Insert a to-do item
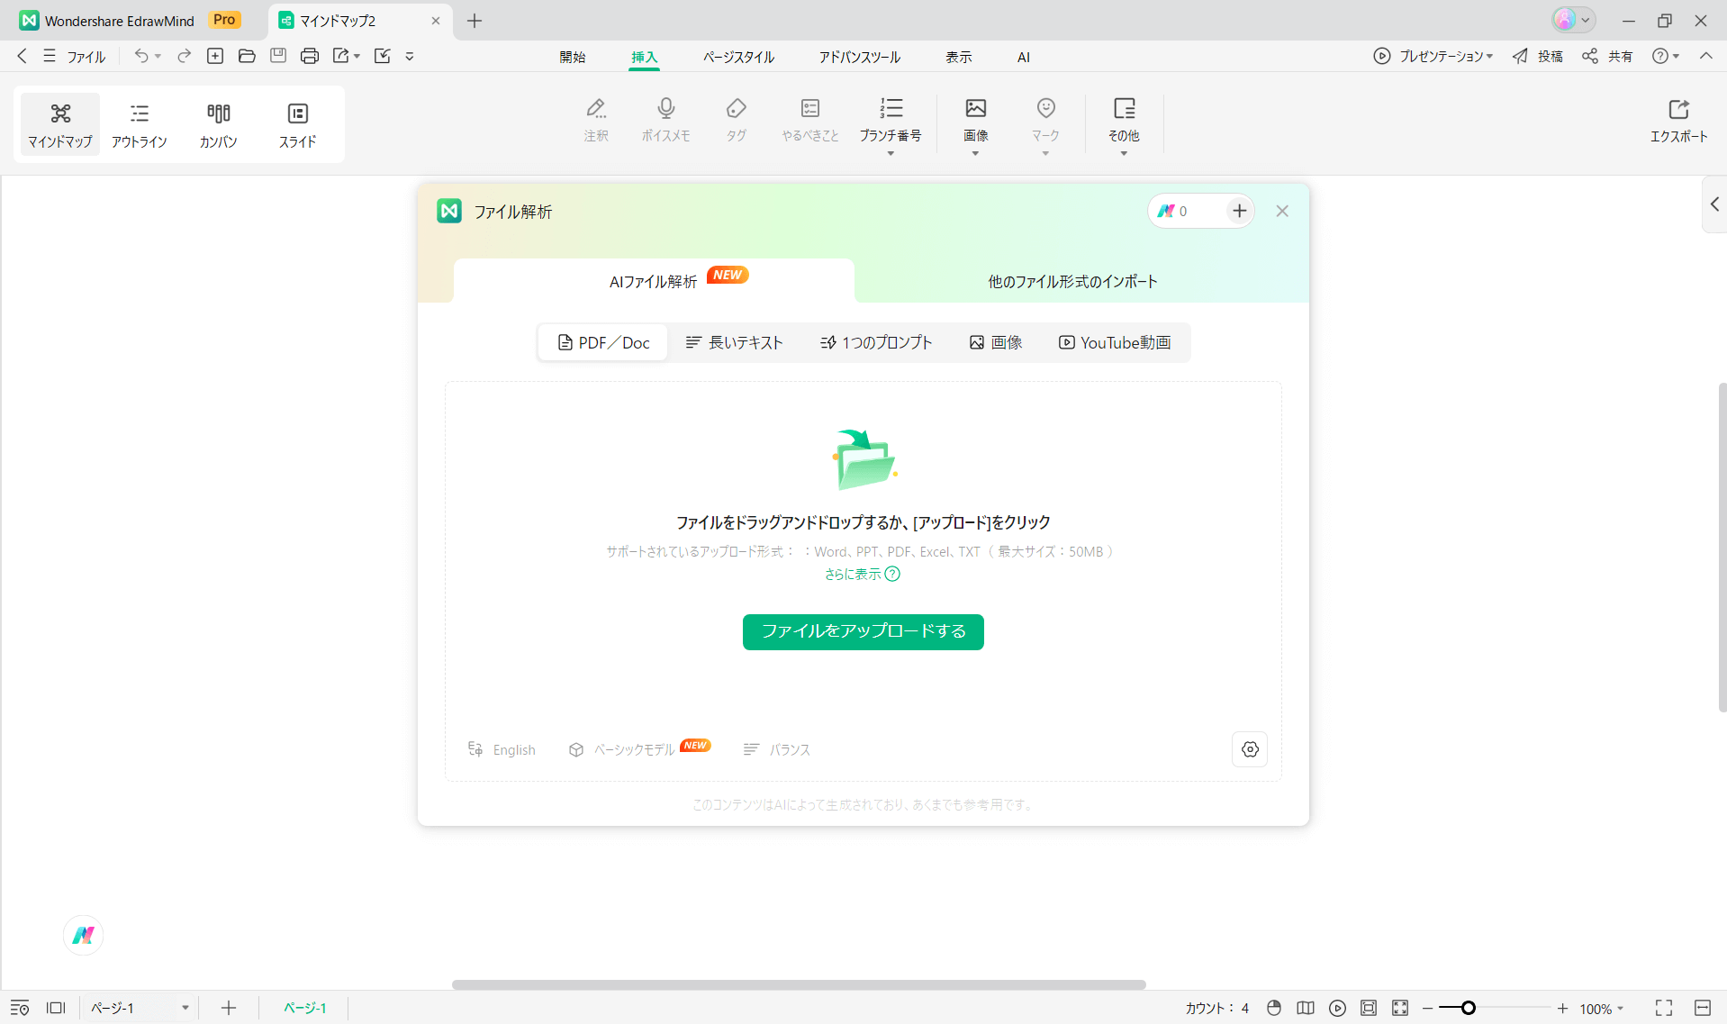Image resolution: width=1727 pixels, height=1024 pixels. (x=810, y=121)
